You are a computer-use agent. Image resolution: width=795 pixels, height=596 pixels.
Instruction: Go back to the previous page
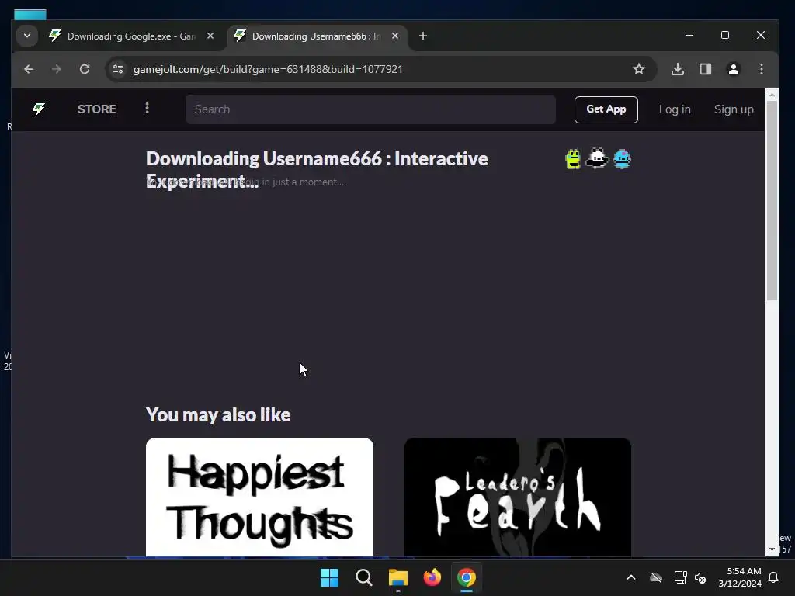[29, 69]
